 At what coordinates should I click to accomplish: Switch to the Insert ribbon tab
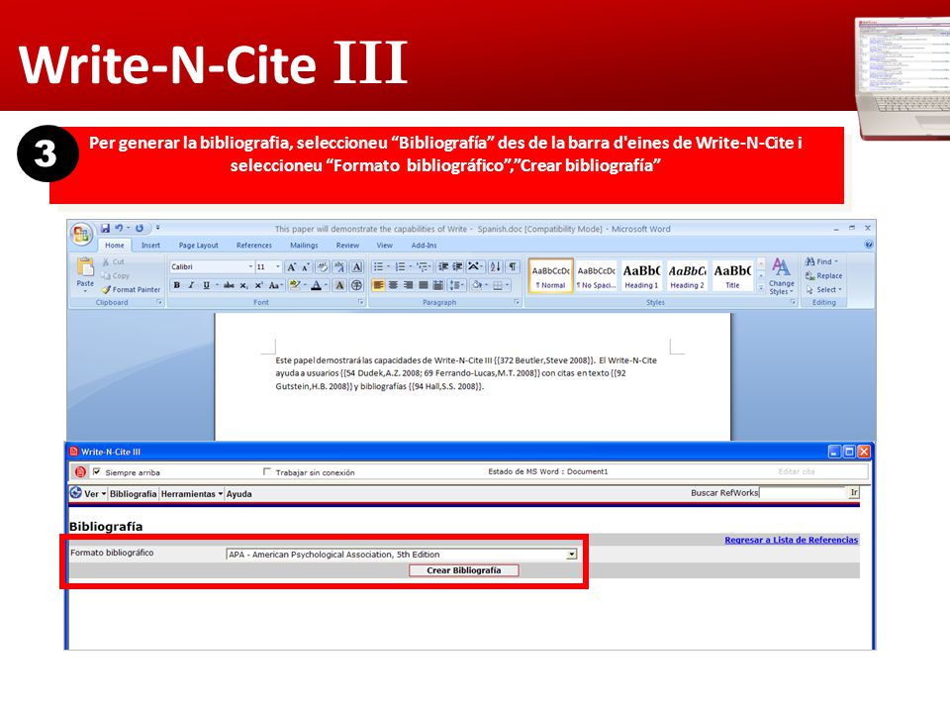pyautogui.click(x=150, y=246)
